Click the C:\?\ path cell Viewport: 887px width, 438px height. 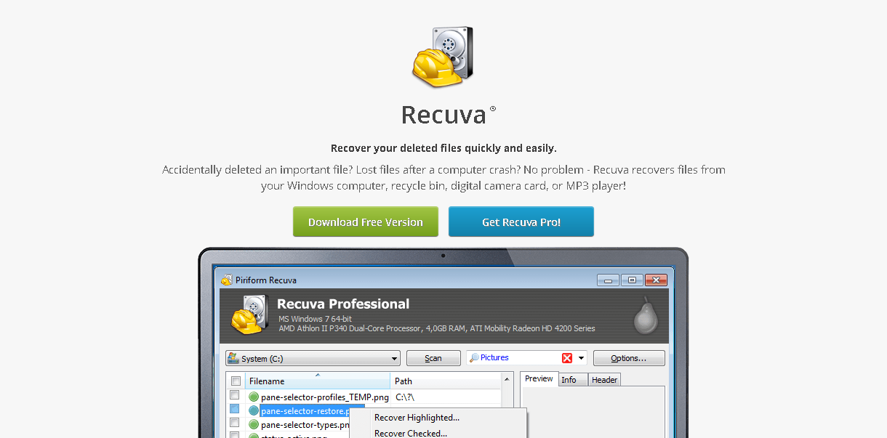point(405,397)
